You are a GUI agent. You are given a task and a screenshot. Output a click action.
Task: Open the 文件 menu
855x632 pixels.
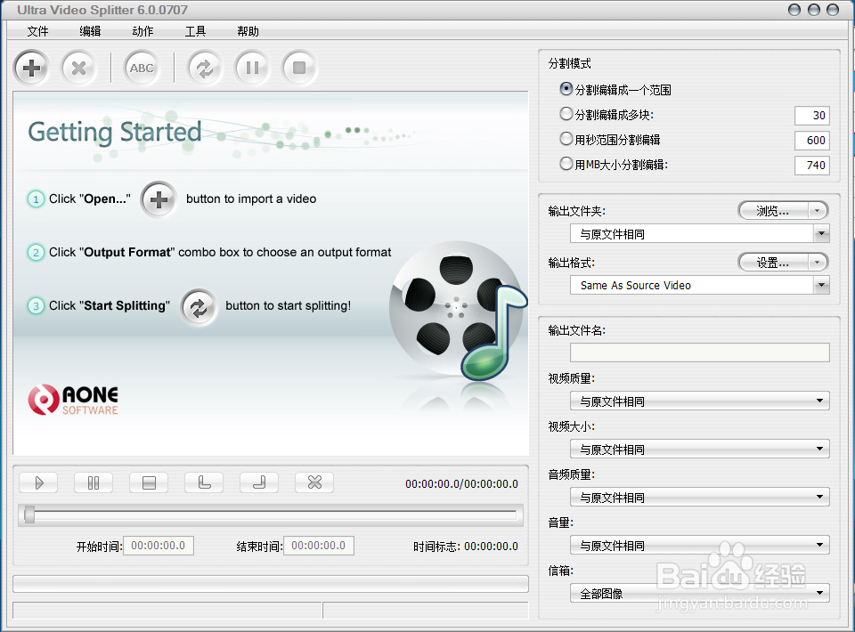coord(37,31)
